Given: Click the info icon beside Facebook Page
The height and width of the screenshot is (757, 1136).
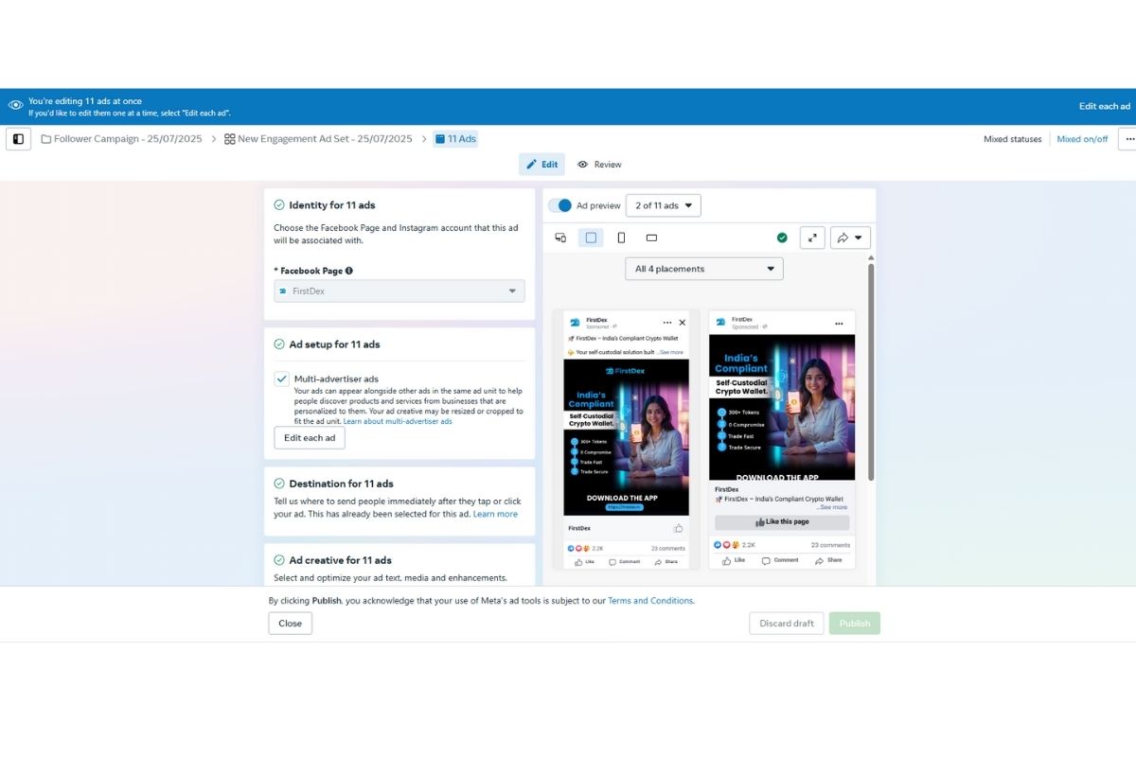Looking at the screenshot, I should 348,271.
